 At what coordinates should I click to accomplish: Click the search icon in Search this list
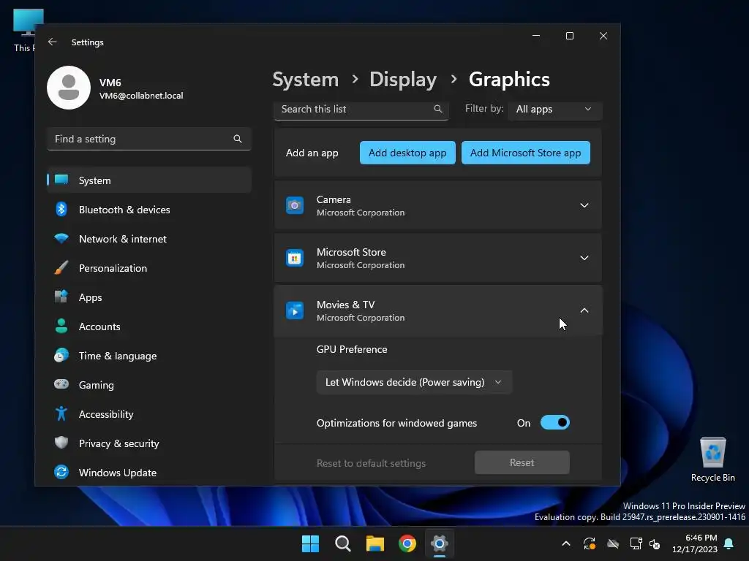coord(437,109)
